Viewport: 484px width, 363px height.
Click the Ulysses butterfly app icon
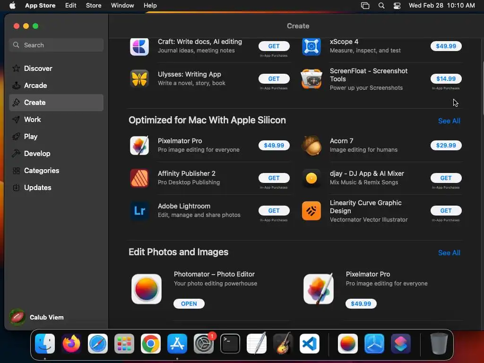click(x=139, y=79)
